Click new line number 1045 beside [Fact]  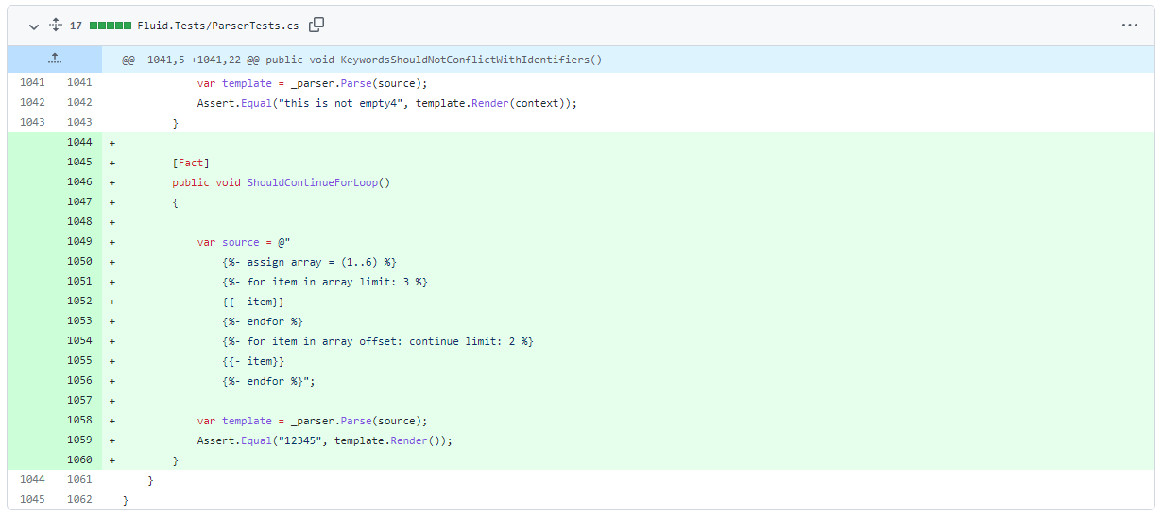tap(79, 162)
